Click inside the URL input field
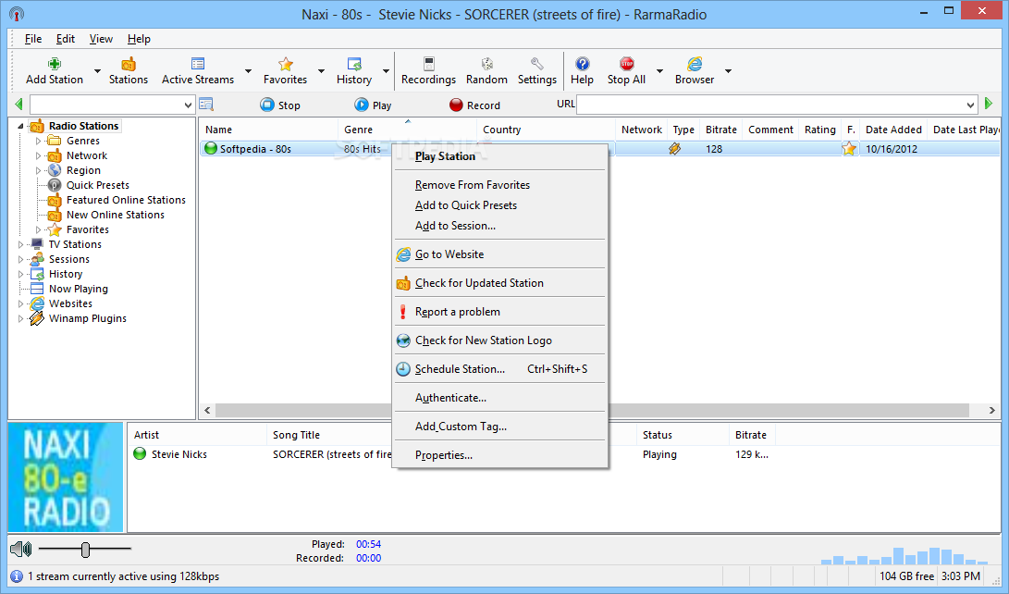The height and width of the screenshot is (594, 1009). click(x=771, y=105)
